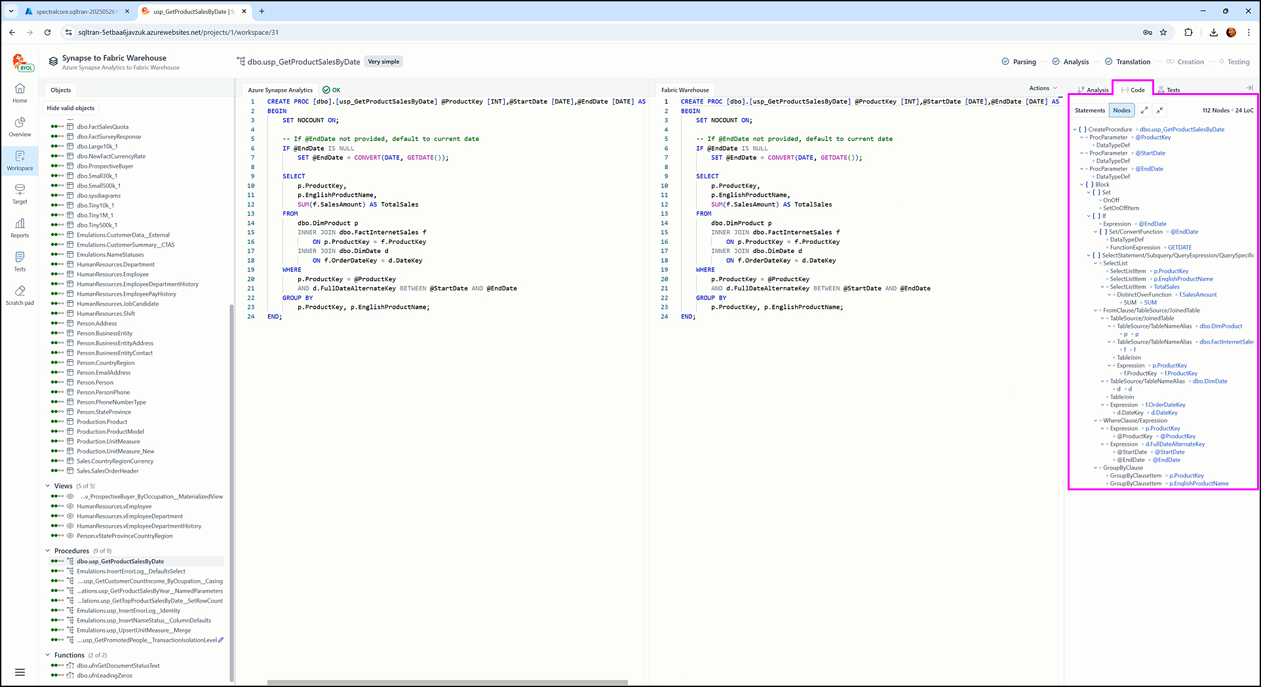Open the Overview section in sidebar
The height and width of the screenshot is (687, 1261).
[20, 127]
